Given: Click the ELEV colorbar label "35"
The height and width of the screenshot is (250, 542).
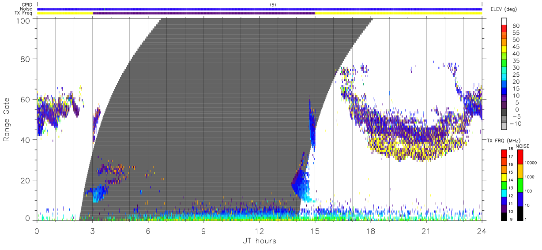Looking at the screenshot, I should click(516, 61).
